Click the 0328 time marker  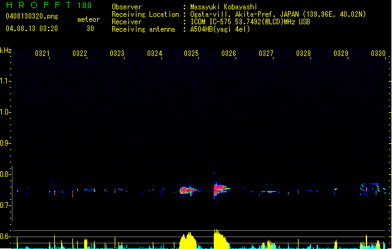(x=304, y=54)
